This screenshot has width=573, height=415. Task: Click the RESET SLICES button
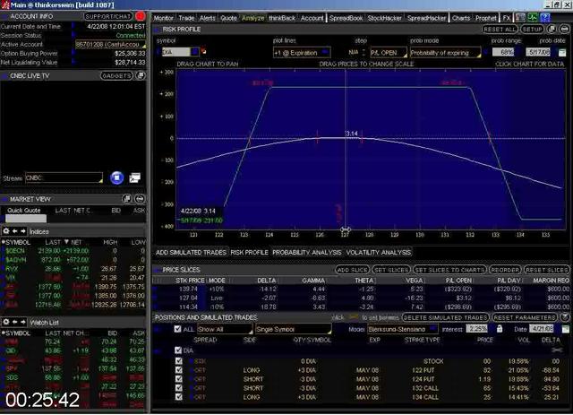[547, 270]
